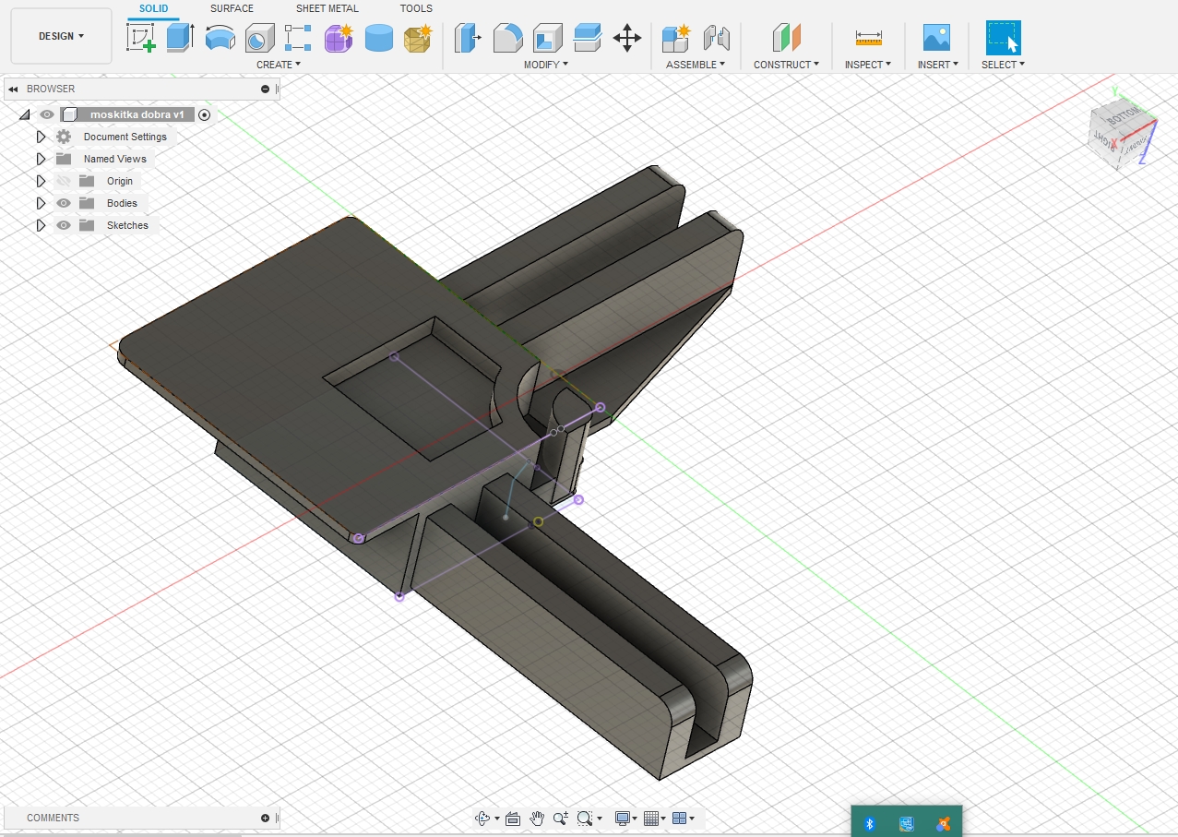Show the hidden Origin folder

point(64,181)
